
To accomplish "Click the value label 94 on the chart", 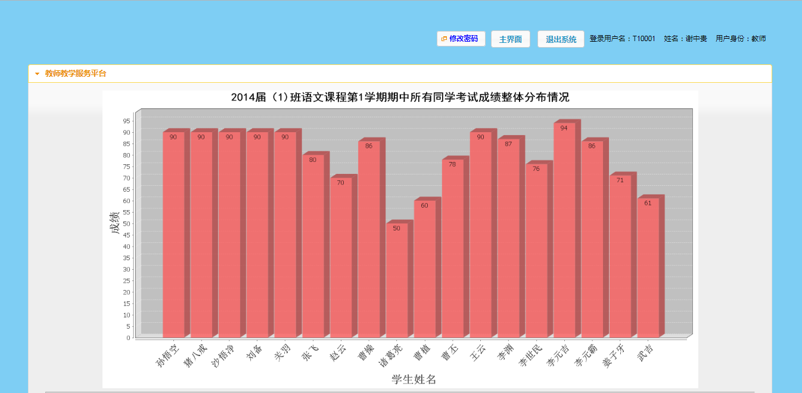I will pyautogui.click(x=564, y=128).
